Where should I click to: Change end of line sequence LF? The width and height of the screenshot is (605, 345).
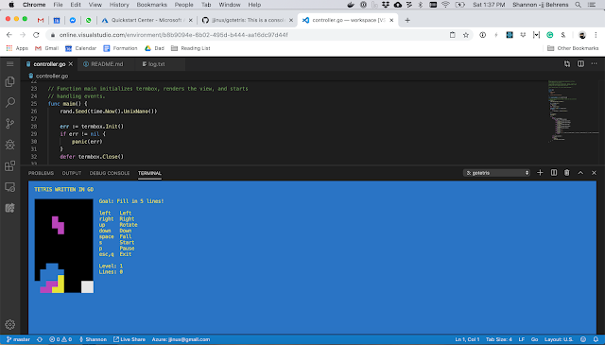tap(522, 339)
